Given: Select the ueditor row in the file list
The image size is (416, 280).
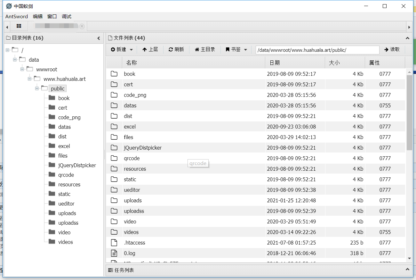Looking at the screenshot, I should click(x=256, y=190).
